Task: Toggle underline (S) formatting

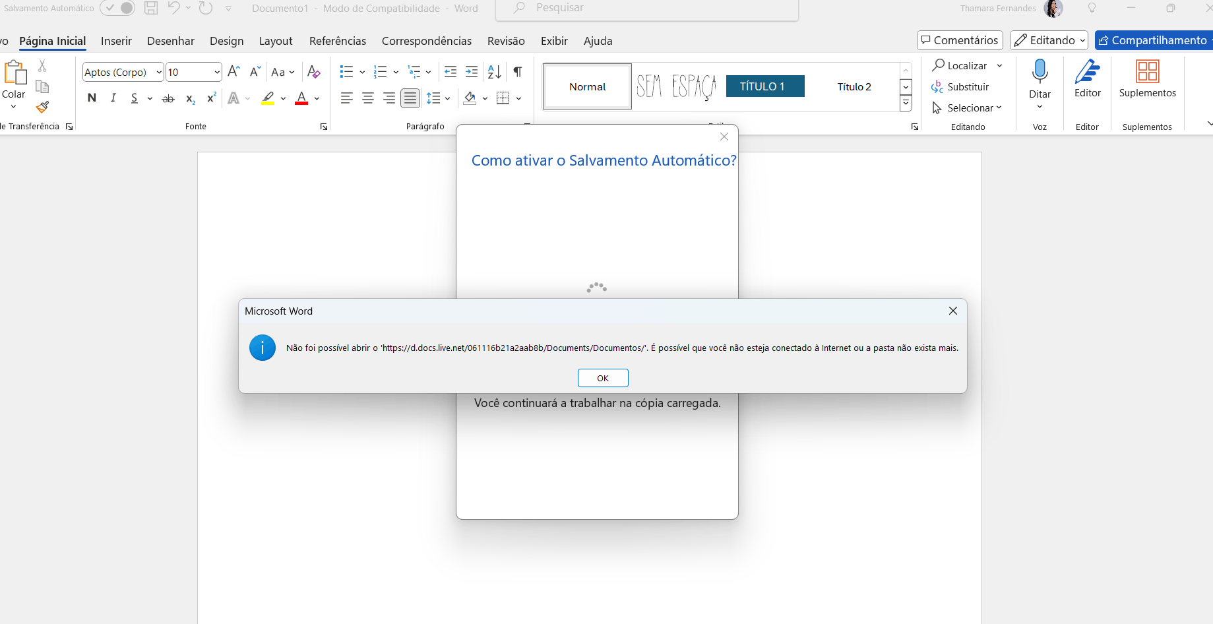Action: pyautogui.click(x=134, y=98)
